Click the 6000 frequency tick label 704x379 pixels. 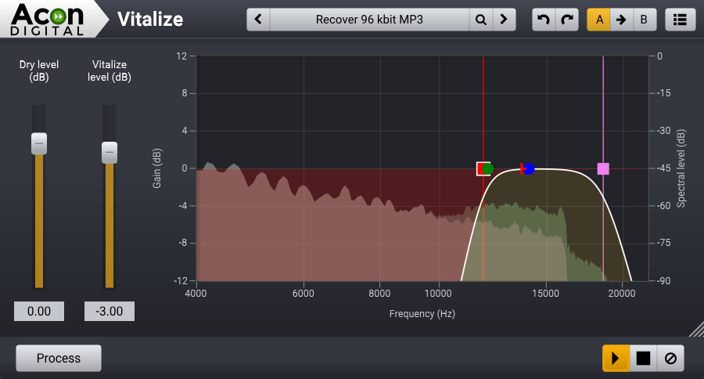[x=304, y=294]
